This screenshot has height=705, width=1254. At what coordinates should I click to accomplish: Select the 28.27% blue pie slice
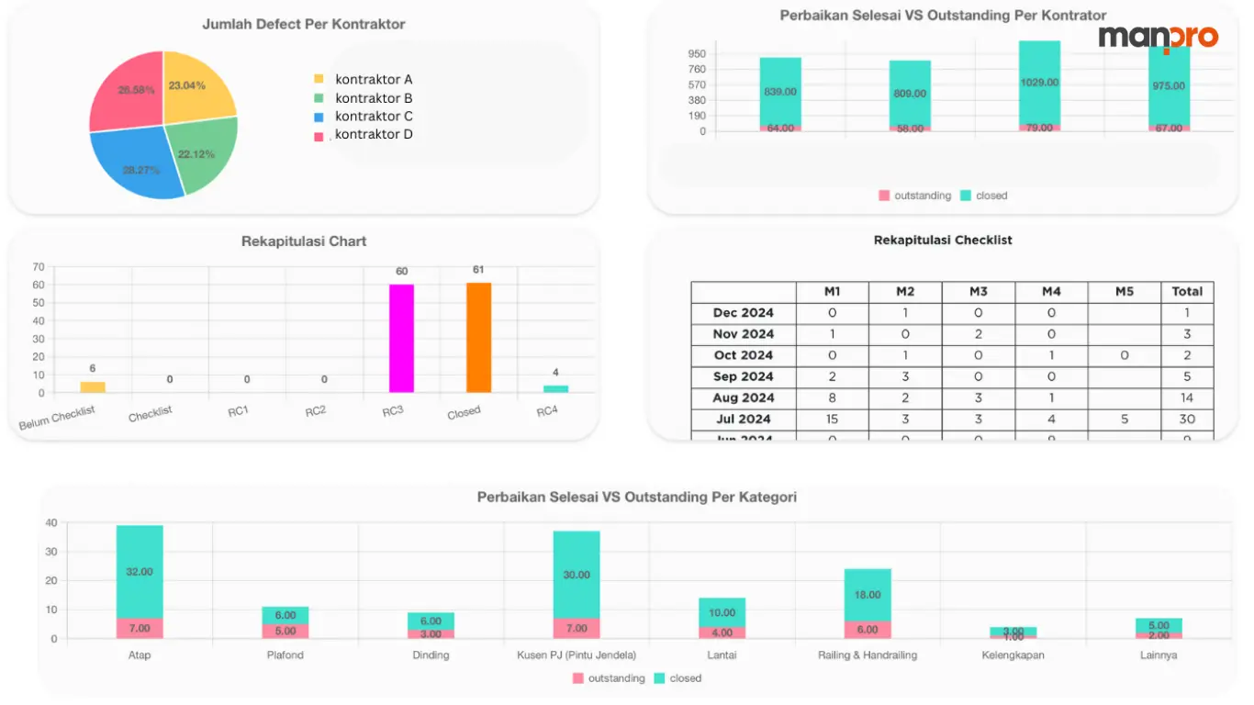coord(138,163)
